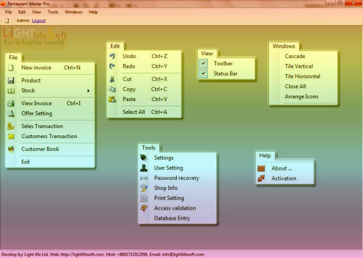
Task: Click the Ctrl+V shortcut text
Action: pos(159,99)
